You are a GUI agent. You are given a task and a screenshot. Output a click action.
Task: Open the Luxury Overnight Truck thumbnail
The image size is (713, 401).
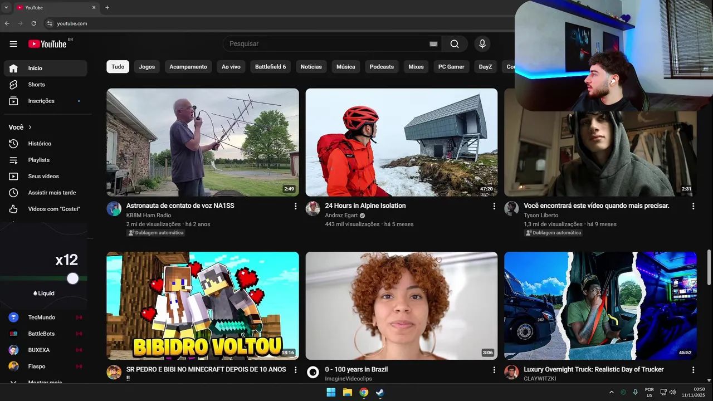(600, 306)
